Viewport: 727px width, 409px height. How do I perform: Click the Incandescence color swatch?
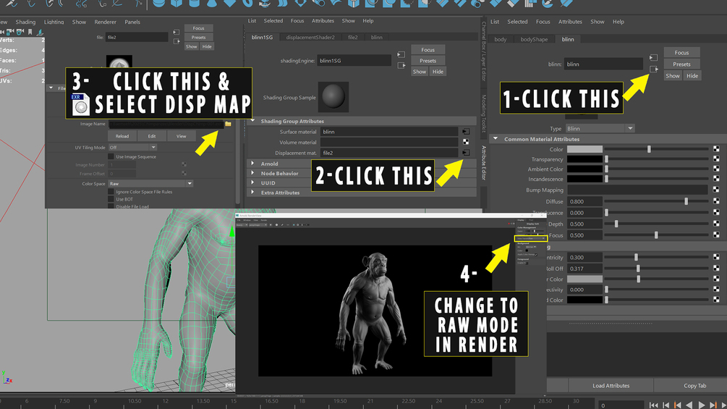[x=584, y=179]
